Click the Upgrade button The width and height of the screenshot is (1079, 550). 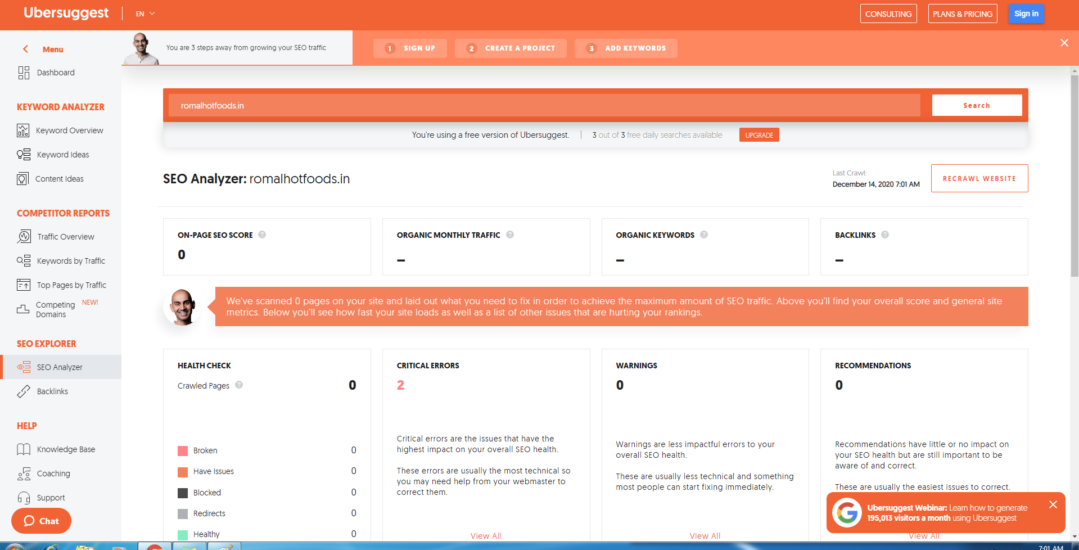pos(759,135)
